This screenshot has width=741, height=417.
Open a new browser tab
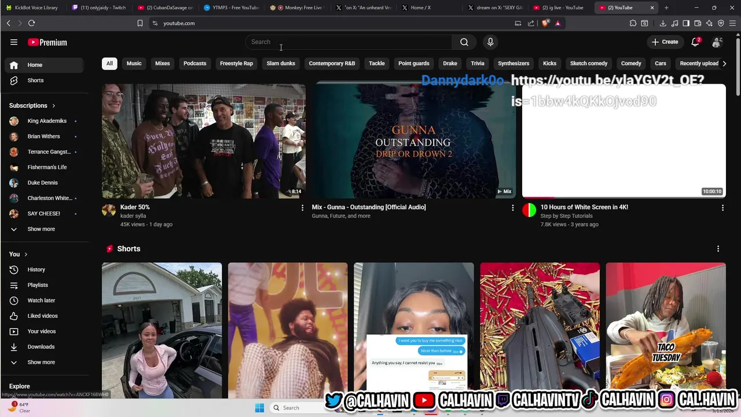coord(666,8)
